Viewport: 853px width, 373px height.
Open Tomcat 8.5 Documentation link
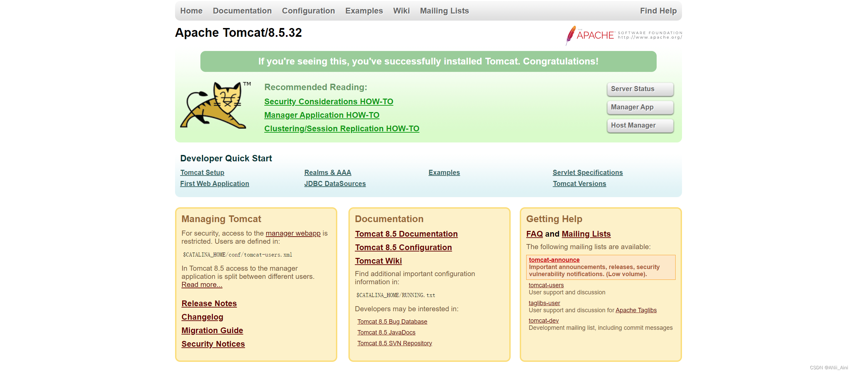point(406,234)
